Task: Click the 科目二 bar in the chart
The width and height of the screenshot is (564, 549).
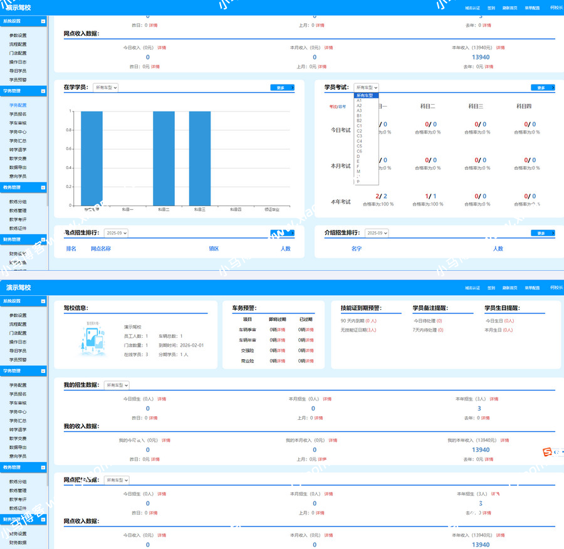Action: click(164, 158)
